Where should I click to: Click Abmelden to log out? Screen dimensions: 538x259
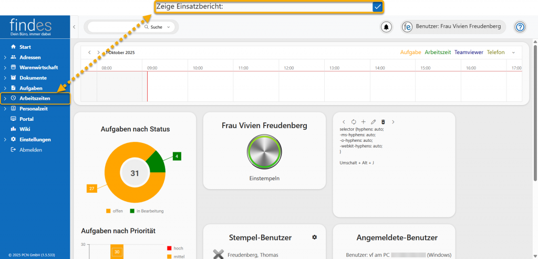(x=30, y=150)
